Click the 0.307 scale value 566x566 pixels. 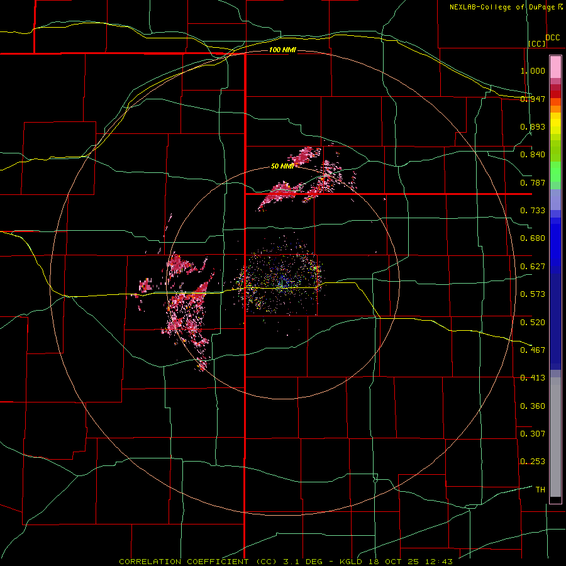click(533, 434)
